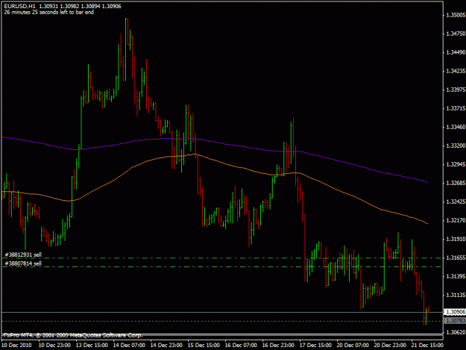466x350 pixels.
Task: Click the 1.33975 price scale label
Action: (x=456, y=90)
